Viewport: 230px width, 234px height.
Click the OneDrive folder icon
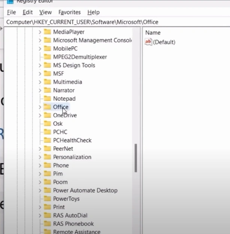tap(47, 115)
